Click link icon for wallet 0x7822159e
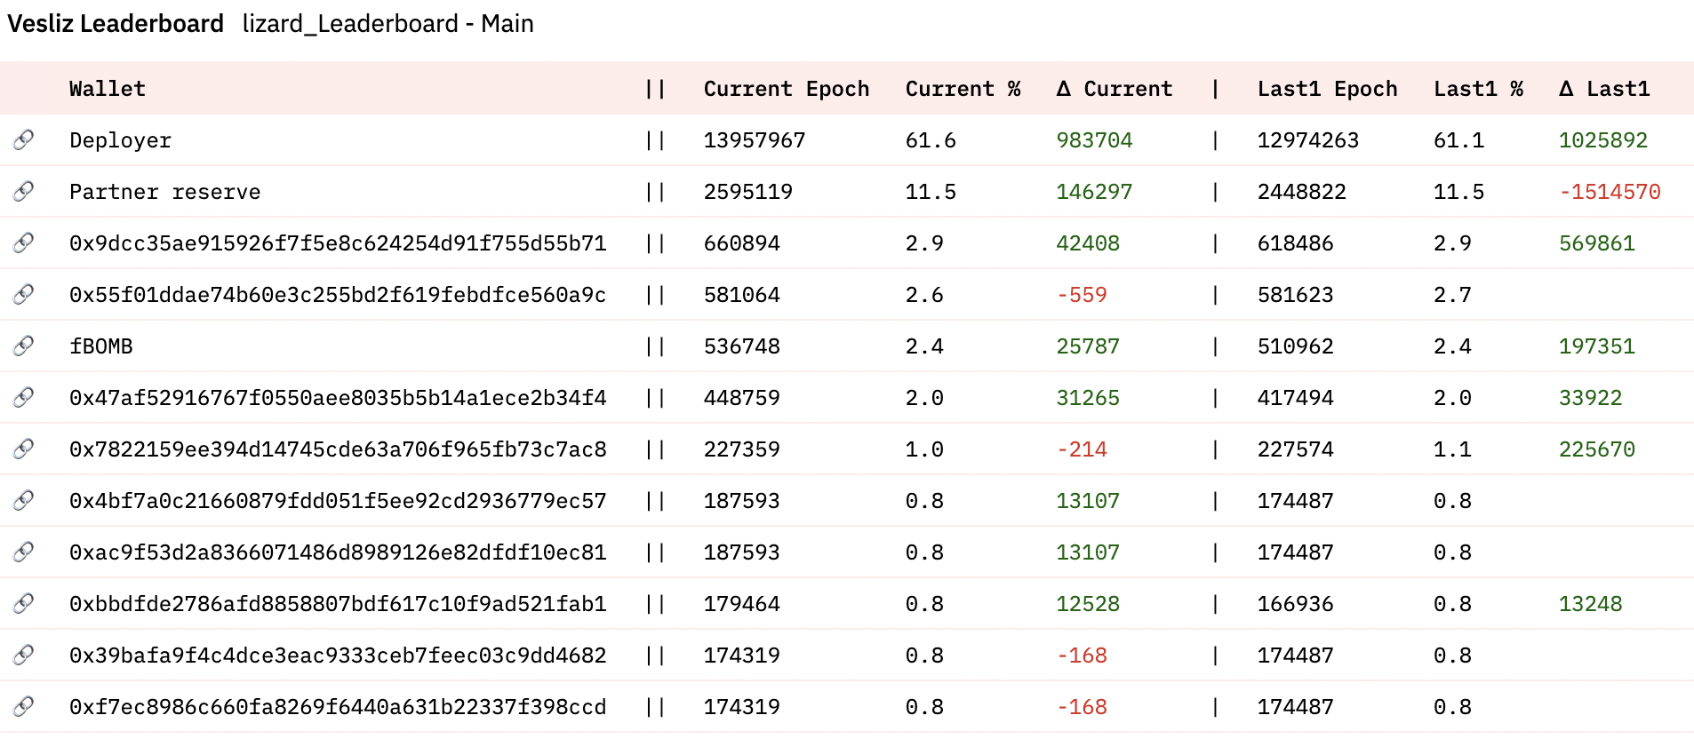1694x739 pixels. coord(24,449)
